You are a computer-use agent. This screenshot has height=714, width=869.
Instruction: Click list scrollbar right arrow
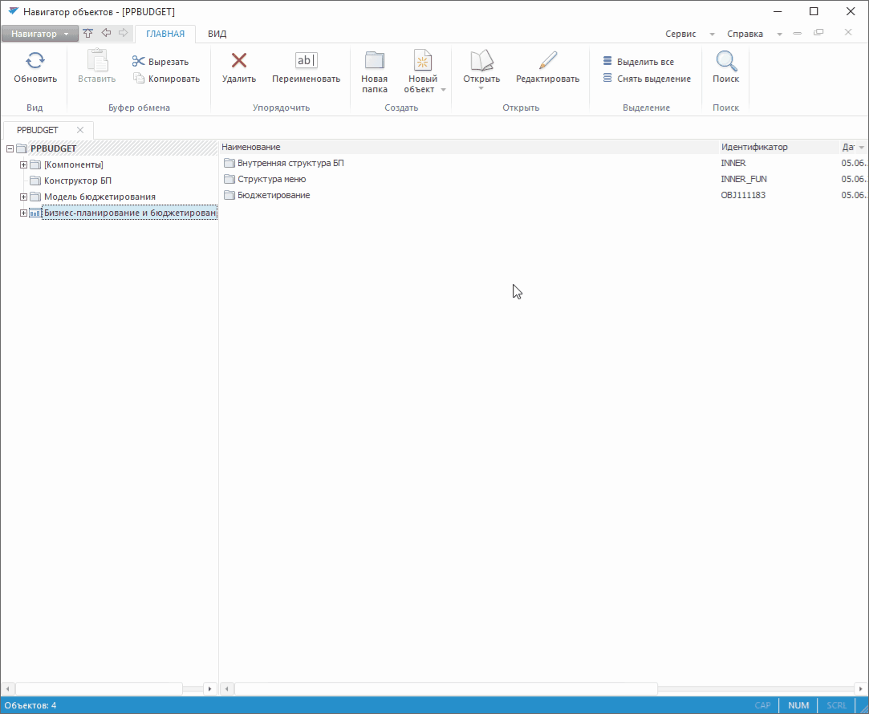pos(861,689)
